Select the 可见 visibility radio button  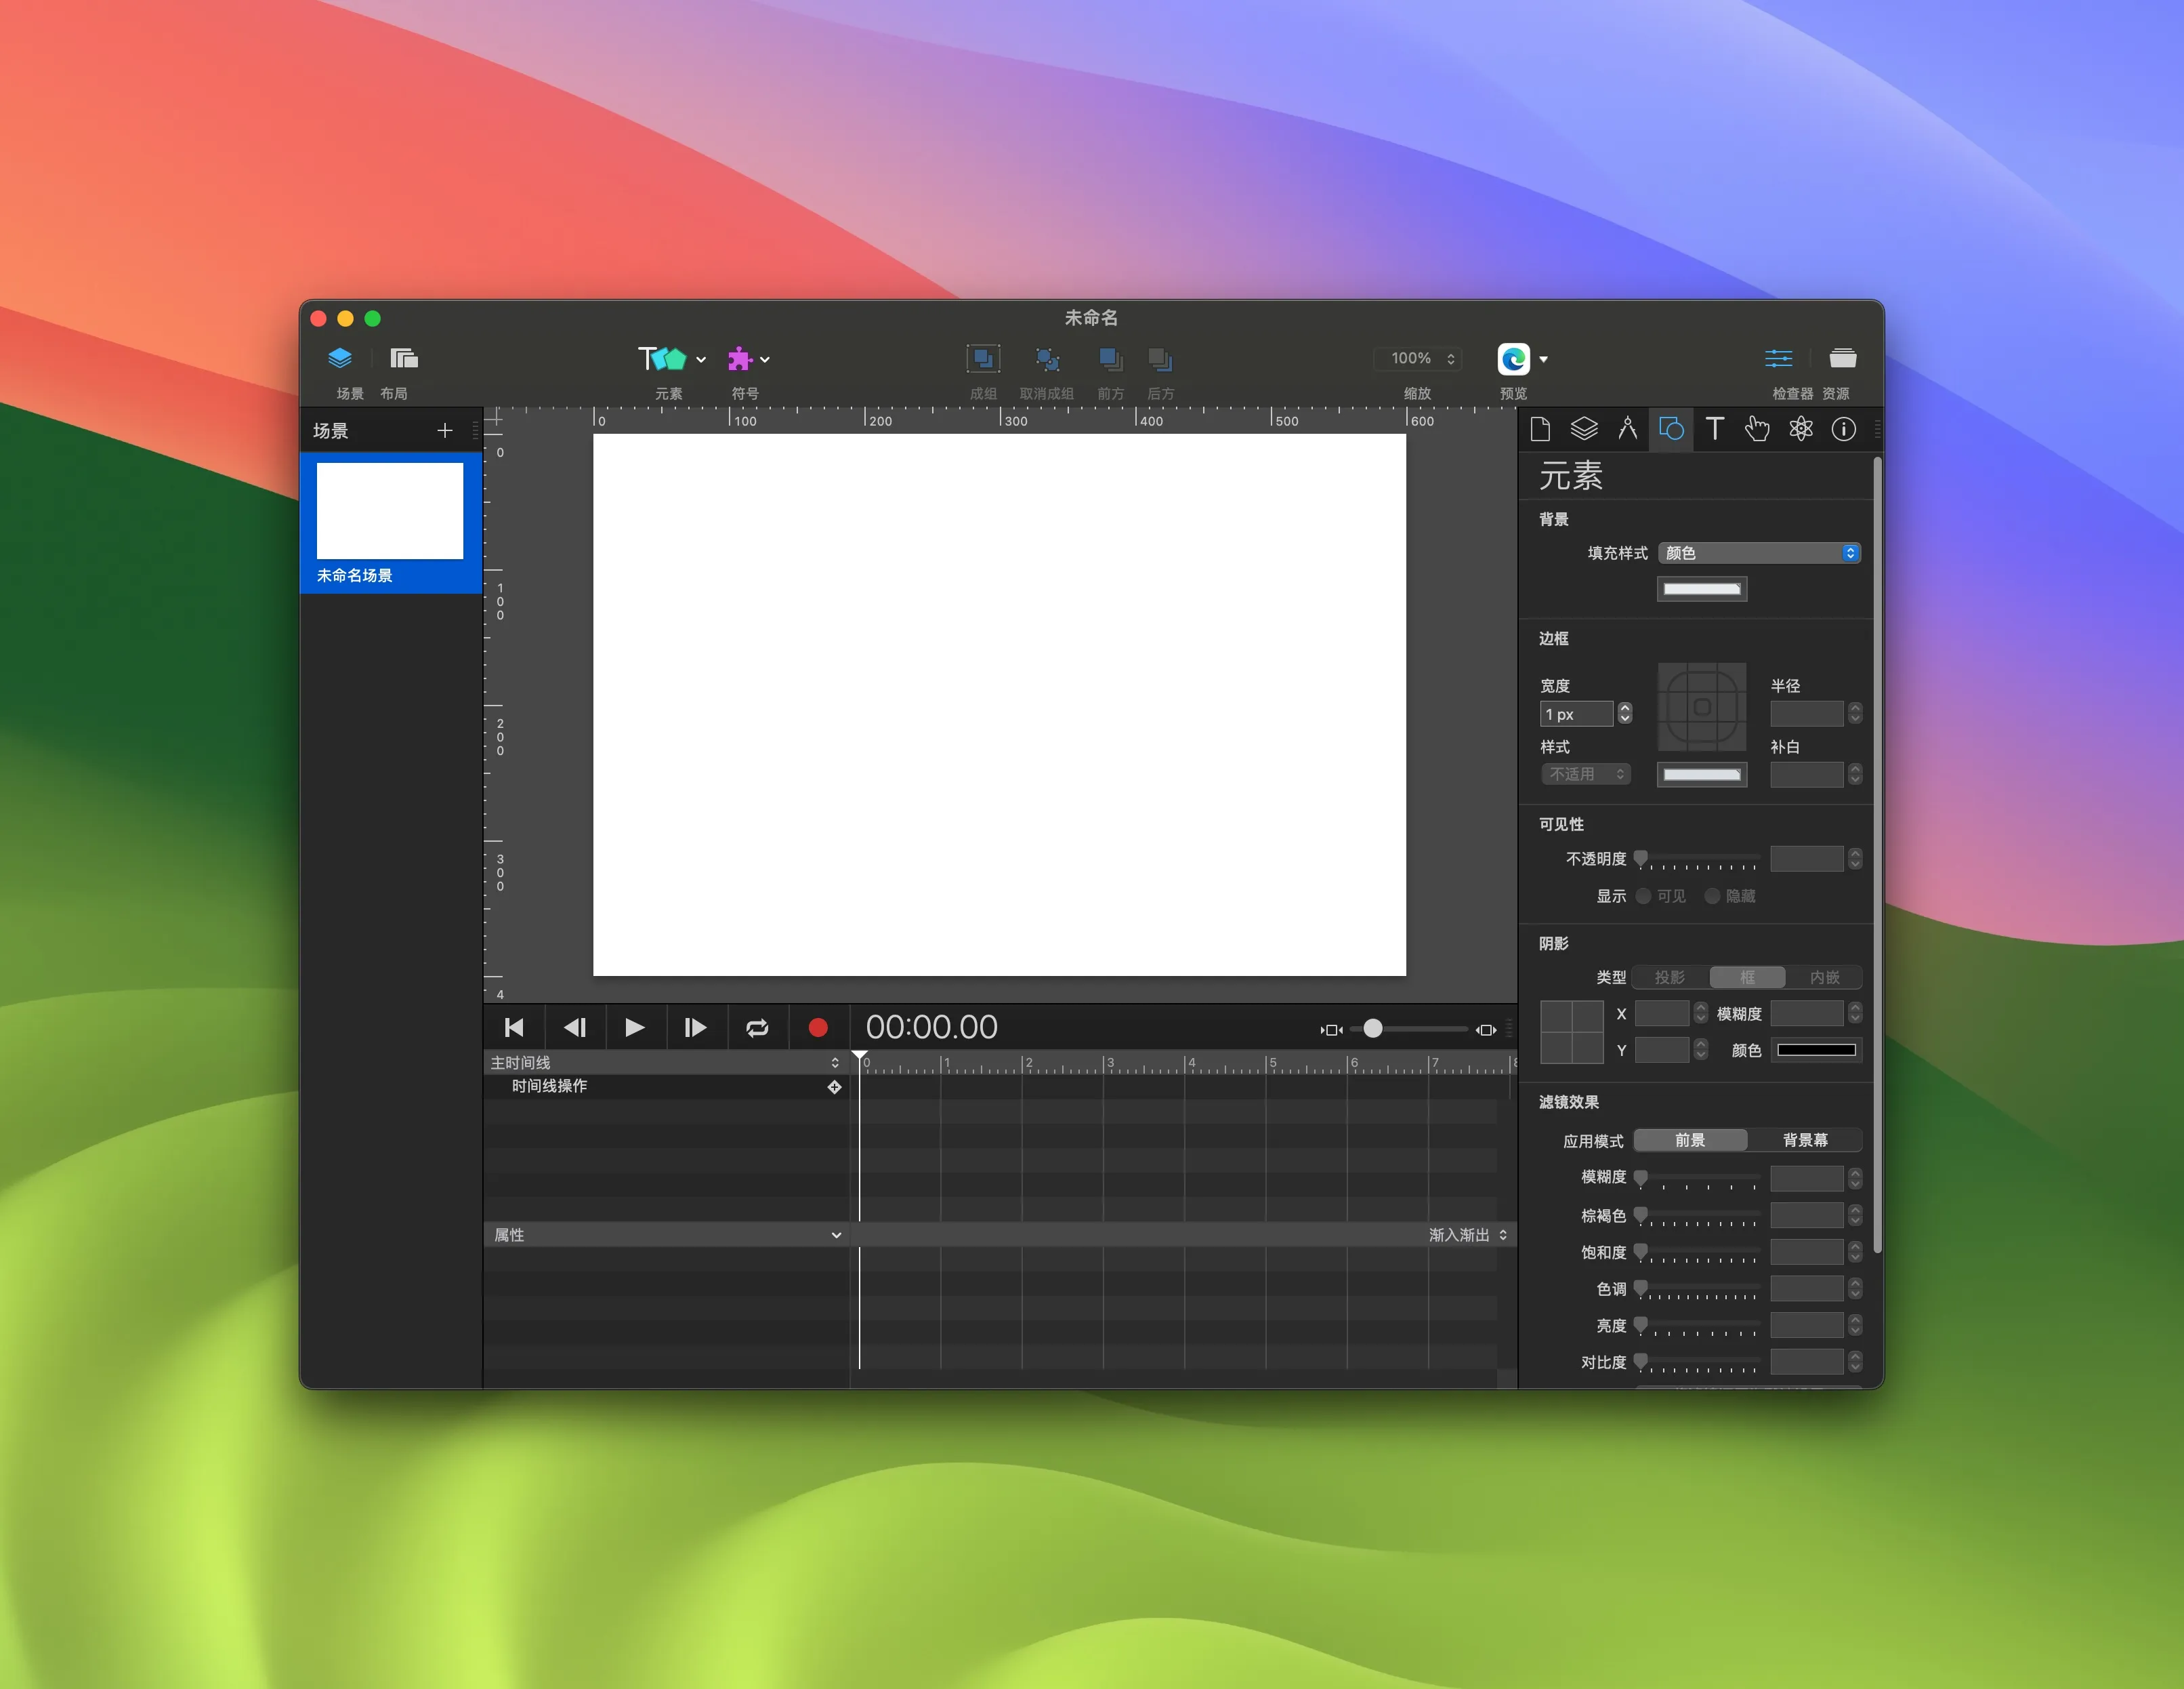(1643, 895)
